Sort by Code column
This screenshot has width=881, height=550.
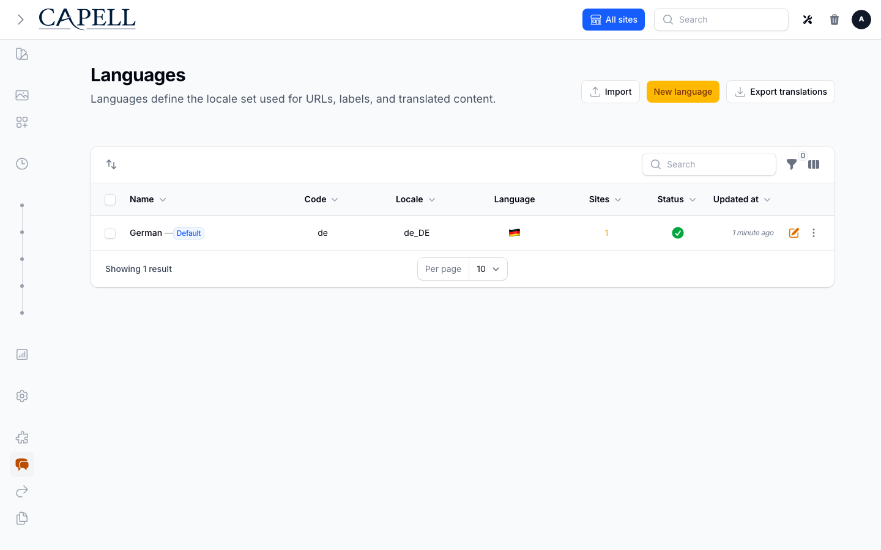pyautogui.click(x=322, y=199)
